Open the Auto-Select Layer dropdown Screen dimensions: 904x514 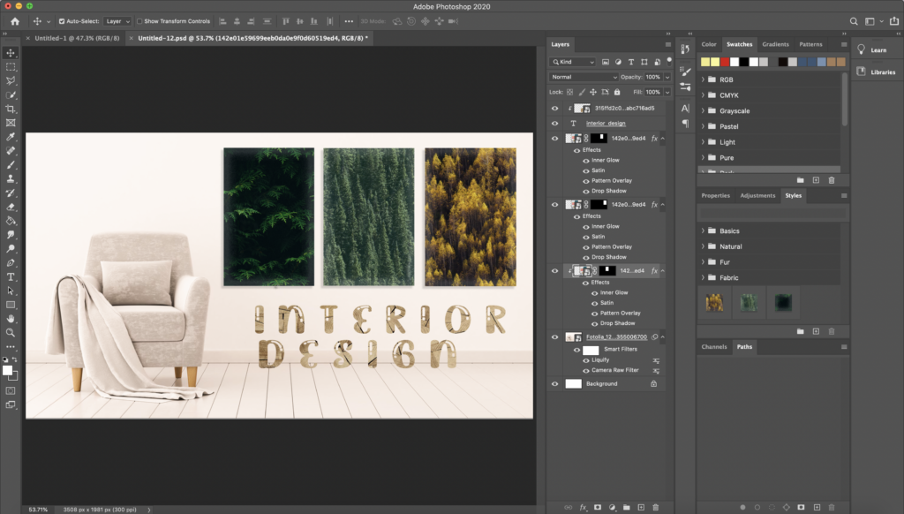pos(117,21)
